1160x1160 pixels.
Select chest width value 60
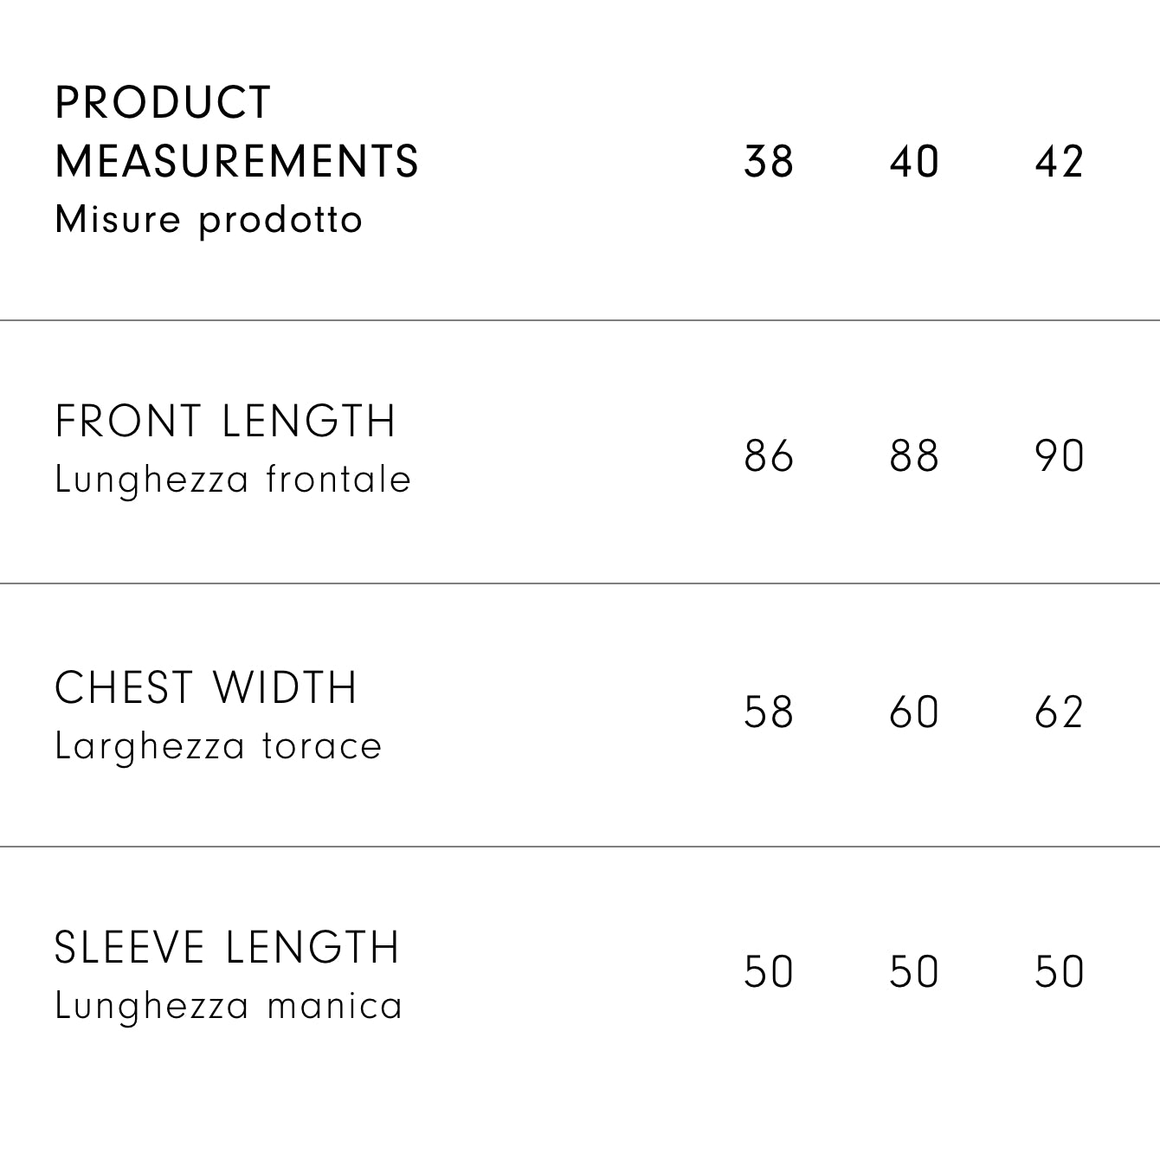tap(914, 712)
